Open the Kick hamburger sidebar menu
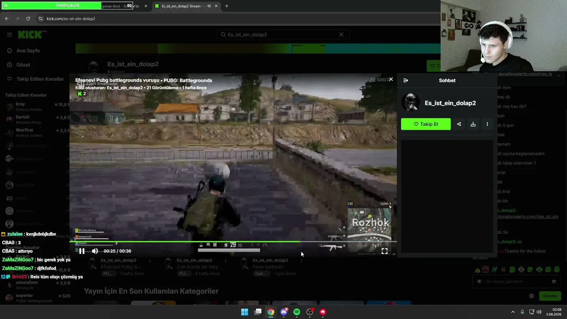Screen dimensions: 567x319 click(9, 35)
